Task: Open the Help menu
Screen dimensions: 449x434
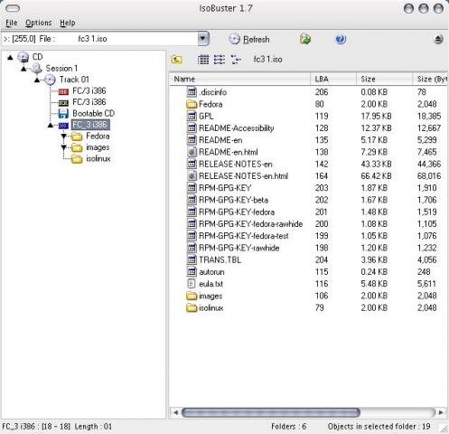Action: click(x=68, y=23)
